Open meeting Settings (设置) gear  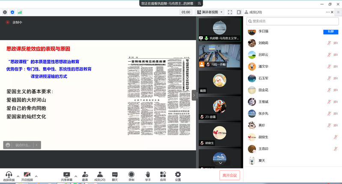(x=178, y=176)
